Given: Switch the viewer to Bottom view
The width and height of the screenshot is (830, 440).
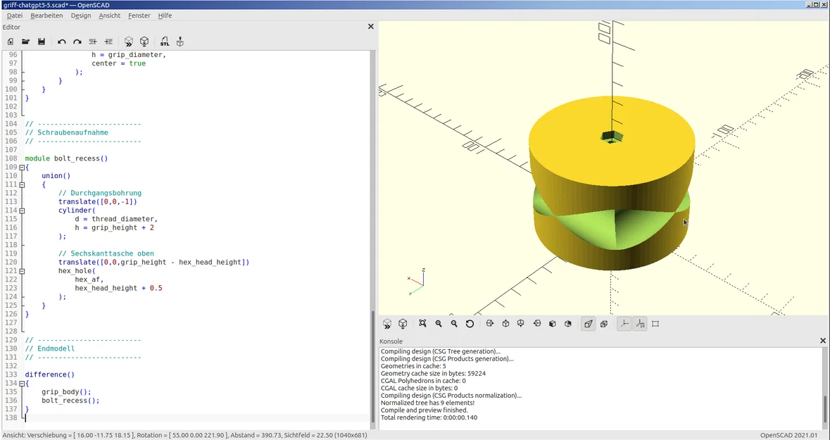Looking at the screenshot, I should click(521, 324).
